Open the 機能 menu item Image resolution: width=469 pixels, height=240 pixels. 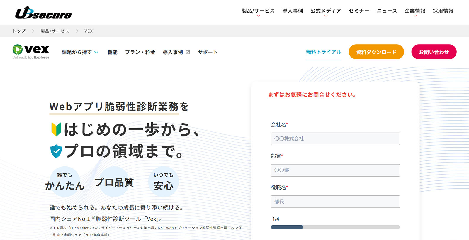point(112,52)
